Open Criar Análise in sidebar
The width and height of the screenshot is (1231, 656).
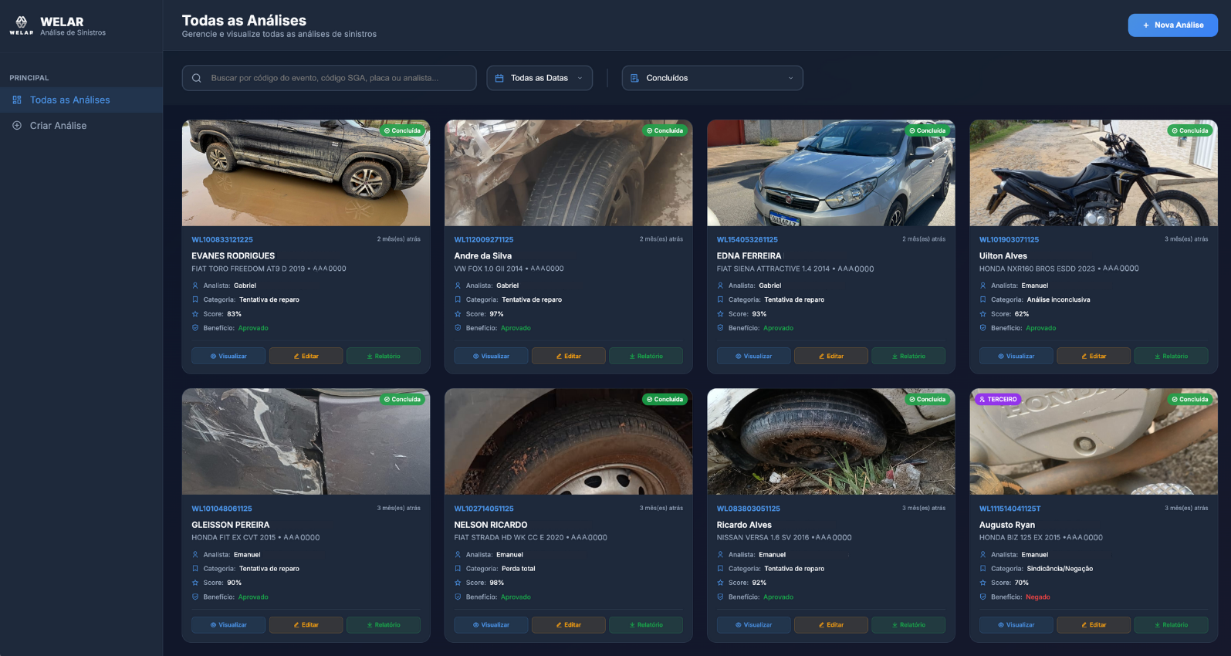pyautogui.click(x=81, y=126)
